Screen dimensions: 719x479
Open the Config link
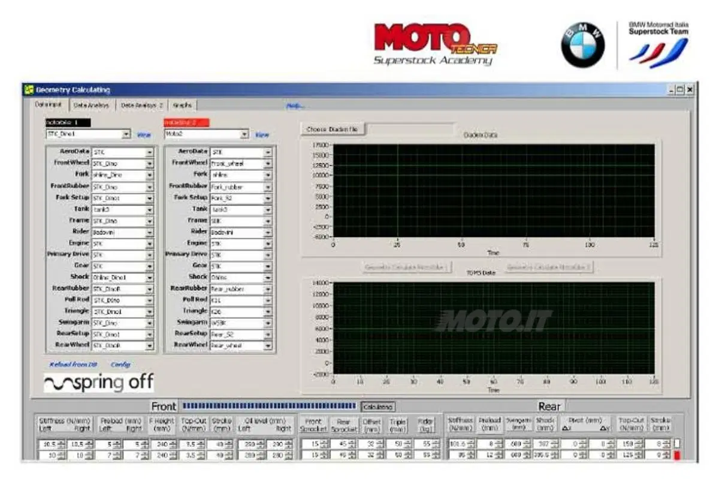(120, 364)
